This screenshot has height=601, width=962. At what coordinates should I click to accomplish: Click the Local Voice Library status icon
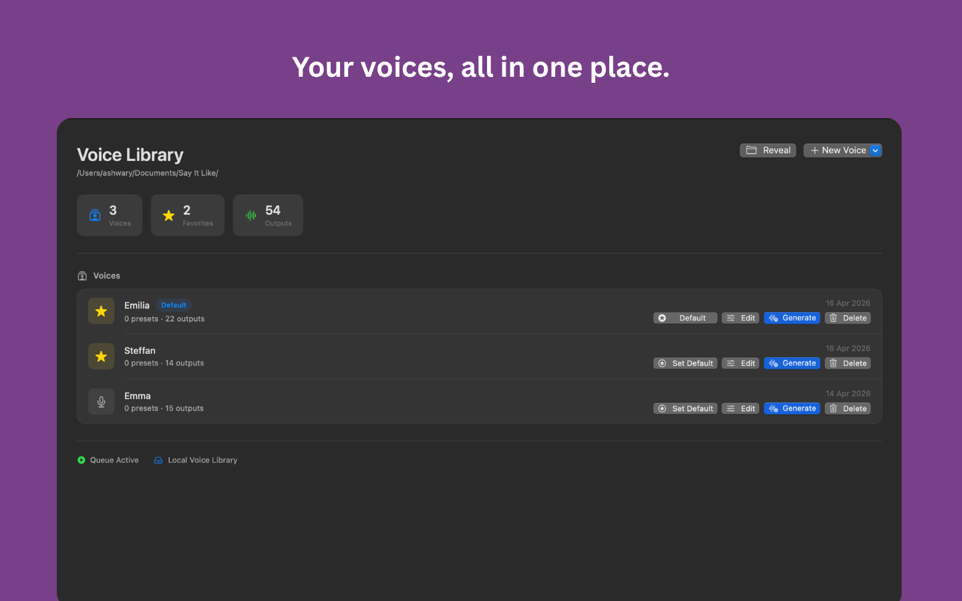[x=158, y=460]
